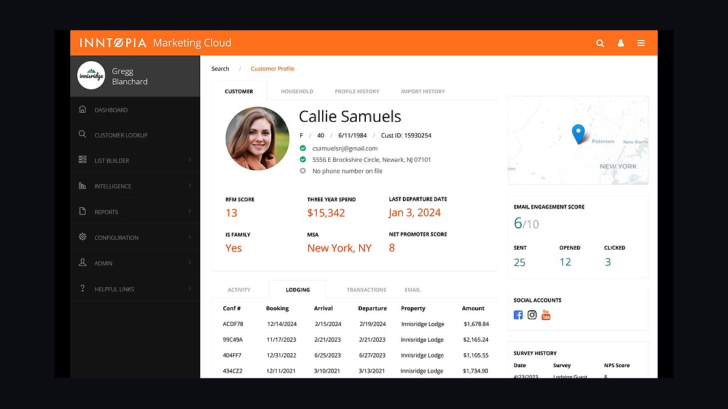Click the Dashboard home icon
Viewport: 728px width, 409px height.
[x=83, y=110]
